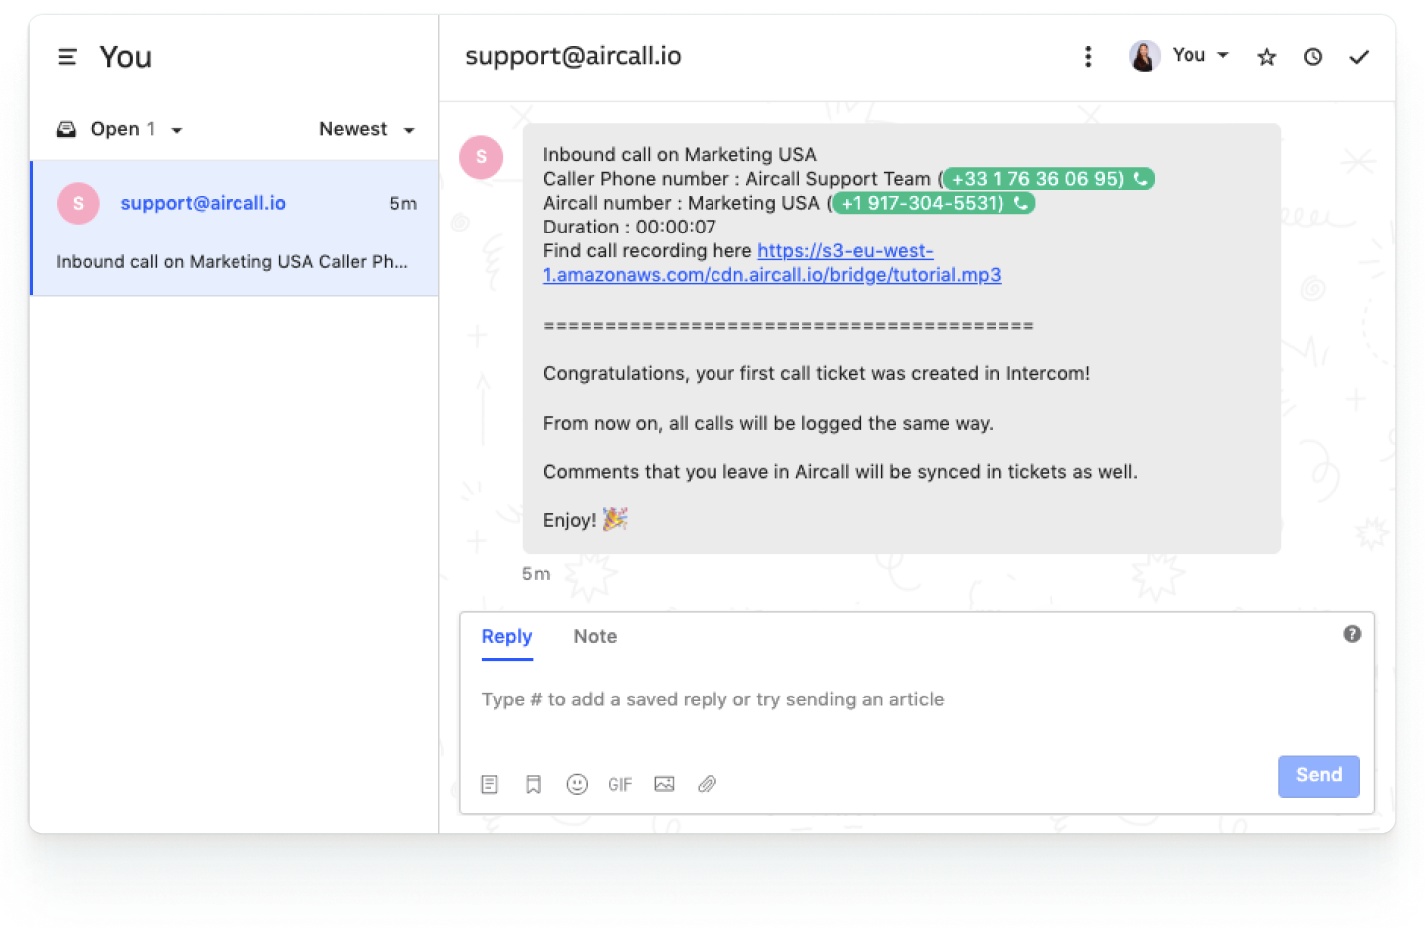Click the 'From now on, all calls' line
The height and width of the screenshot is (929, 1426).
pyautogui.click(x=767, y=423)
